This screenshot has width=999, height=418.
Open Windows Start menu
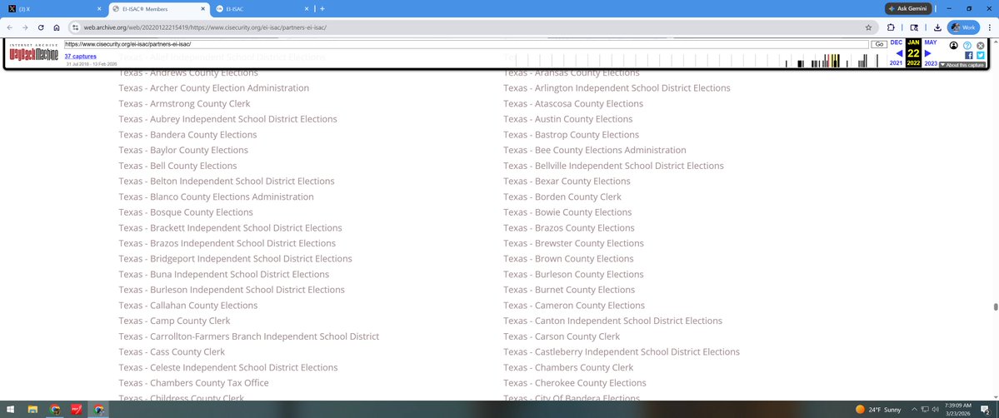[x=11, y=410]
